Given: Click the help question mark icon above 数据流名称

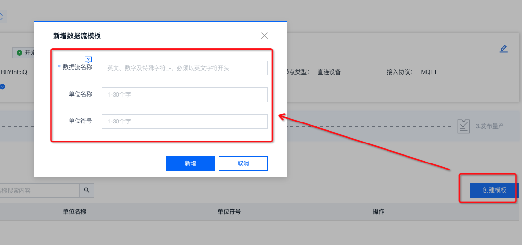Looking at the screenshot, I should point(88,60).
